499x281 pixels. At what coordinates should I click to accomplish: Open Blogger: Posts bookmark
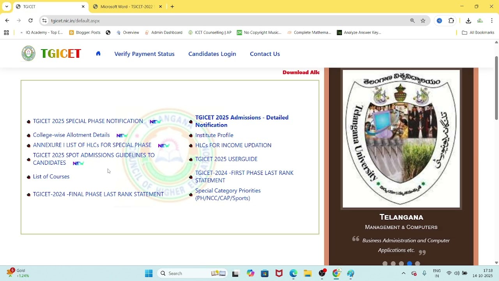pyautogui.click(x=85, y=32)
